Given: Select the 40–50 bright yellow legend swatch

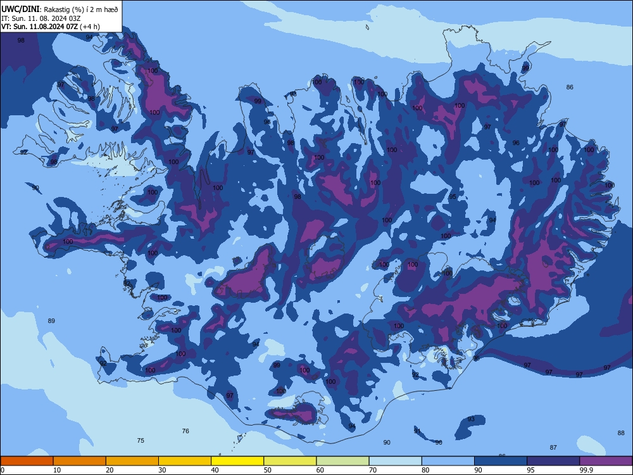Looking at the screenshot, I should tap(237, 461).
